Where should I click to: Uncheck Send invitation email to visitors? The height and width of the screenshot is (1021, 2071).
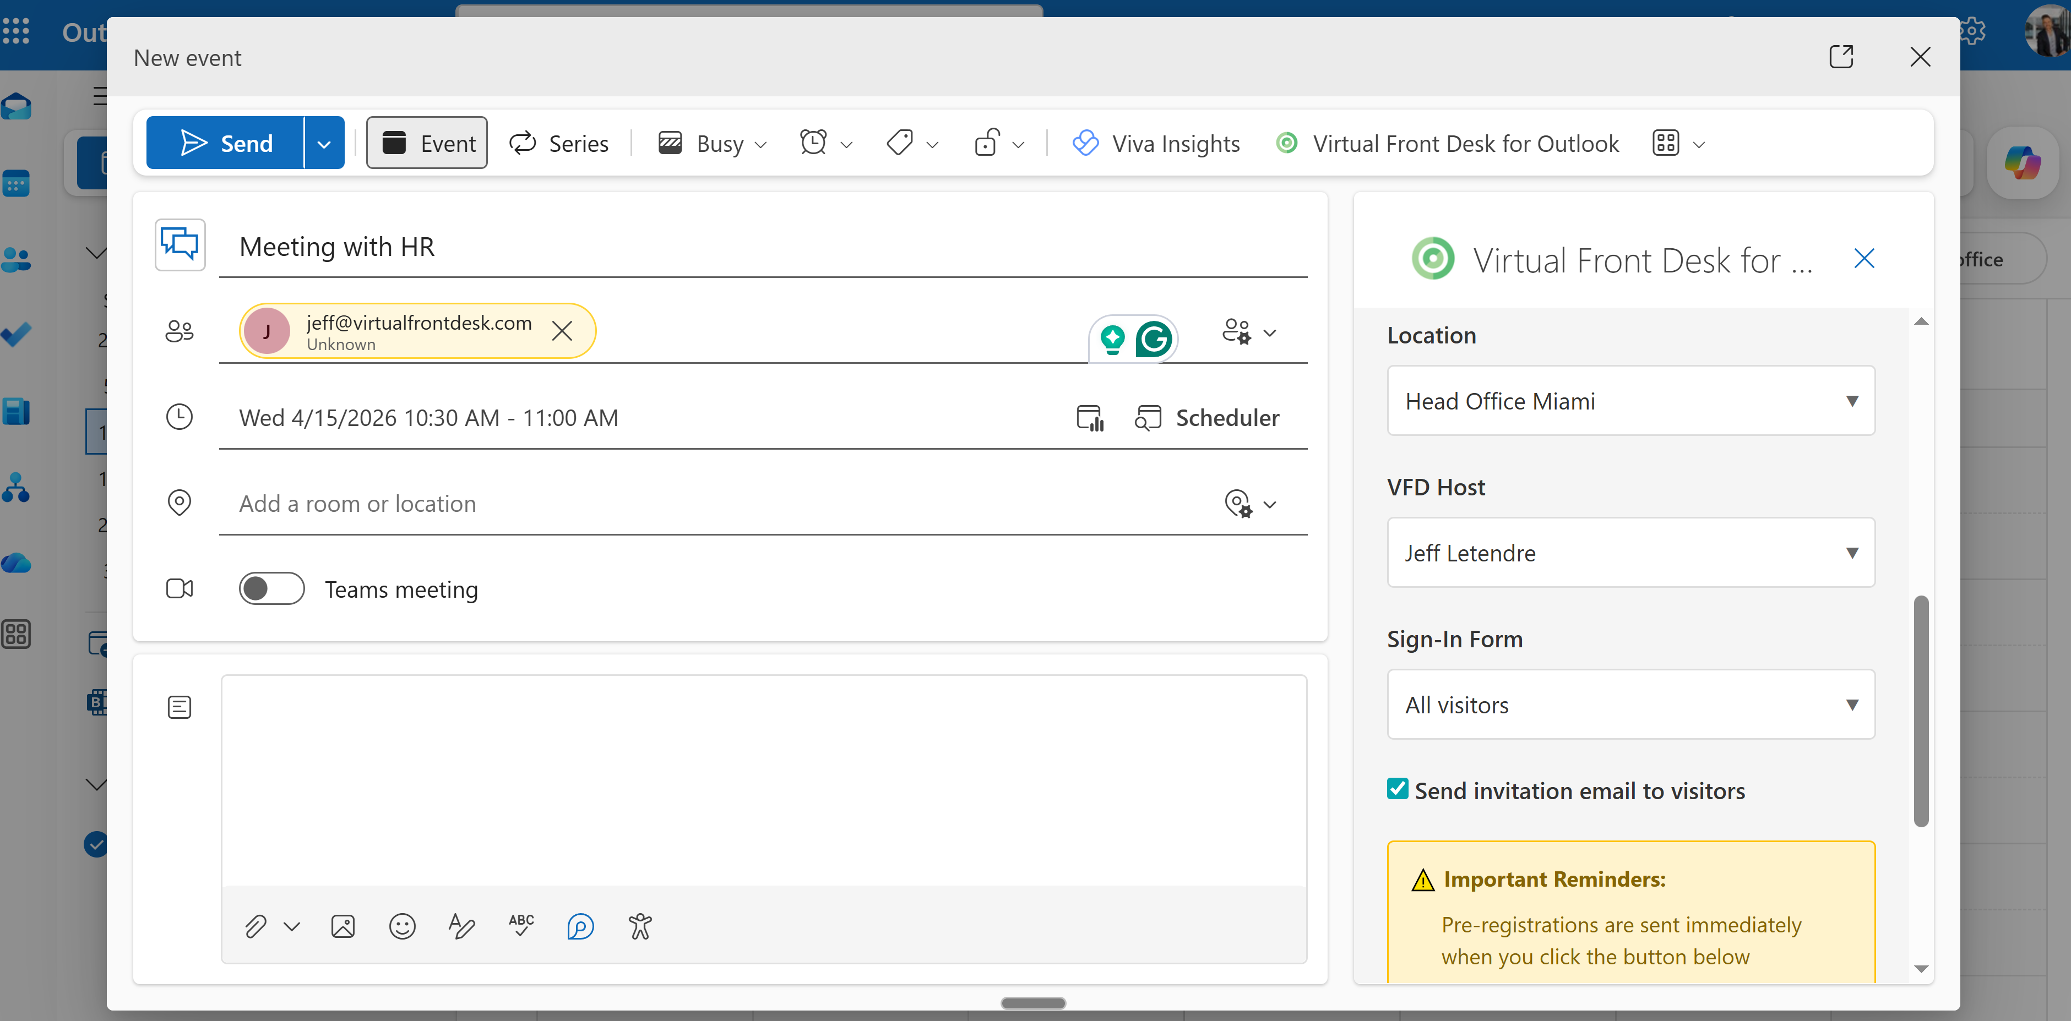pyautogui.click(x=1398, y=789)
